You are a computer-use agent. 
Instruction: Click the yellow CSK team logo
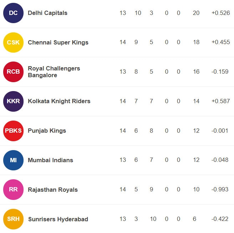coord(13,42)
